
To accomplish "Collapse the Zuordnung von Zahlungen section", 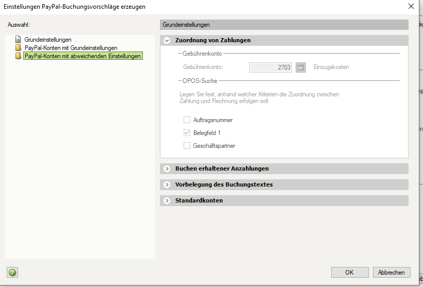I will point(167,40).
